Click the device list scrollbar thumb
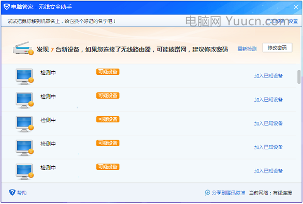The width and height of the screenshot is (303, 204). (x=299, y=77)
